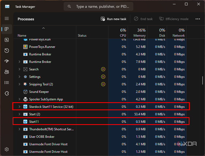Select Usermode Font Driver Host using 4.1 MB
Image resolution: width=205 pixels, height=156 pixels.
pos(100,144)
